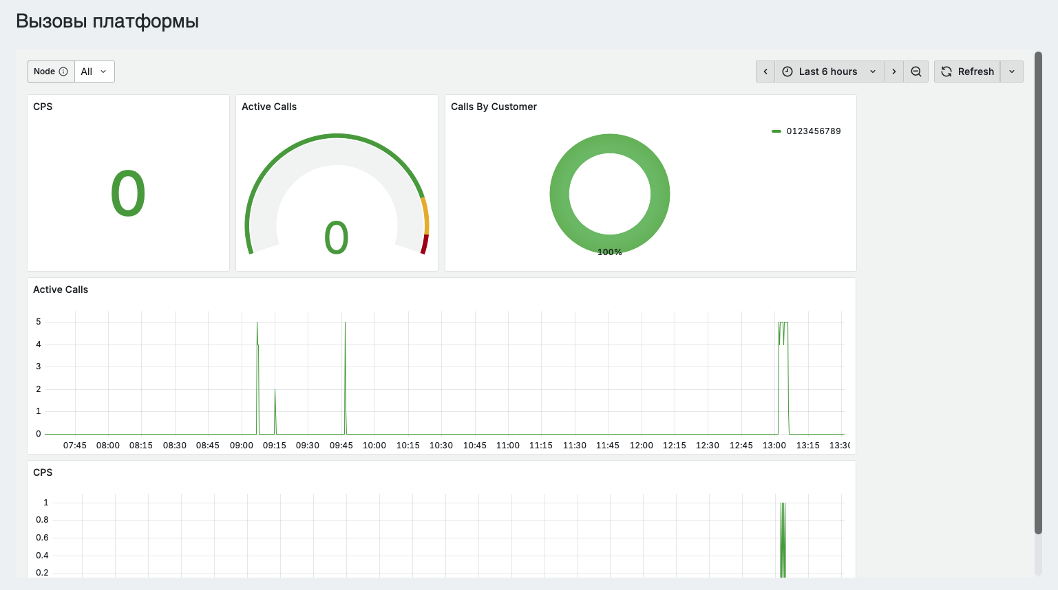This screenshot has width=1058, height=590.
Task: Click the 13:00 spike in Active Calls graph
Action: click(x=783, y=378)
